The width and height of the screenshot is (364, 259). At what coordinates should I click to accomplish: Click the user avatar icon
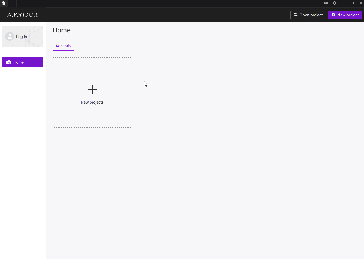coord(10,36)
